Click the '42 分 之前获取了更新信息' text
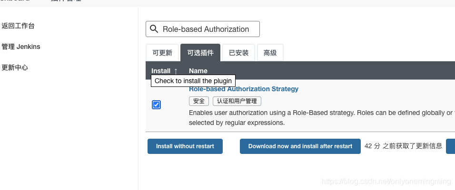 (x=403, y=146)
